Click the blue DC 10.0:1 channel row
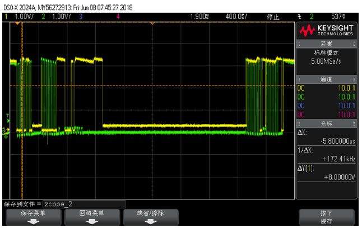This screenshot has width=362, height=228. pos(326,106)
